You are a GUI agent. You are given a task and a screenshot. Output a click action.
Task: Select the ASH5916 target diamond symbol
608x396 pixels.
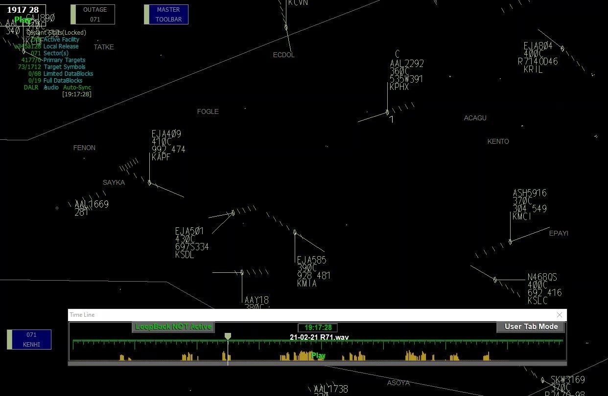[x=510, y=242]
